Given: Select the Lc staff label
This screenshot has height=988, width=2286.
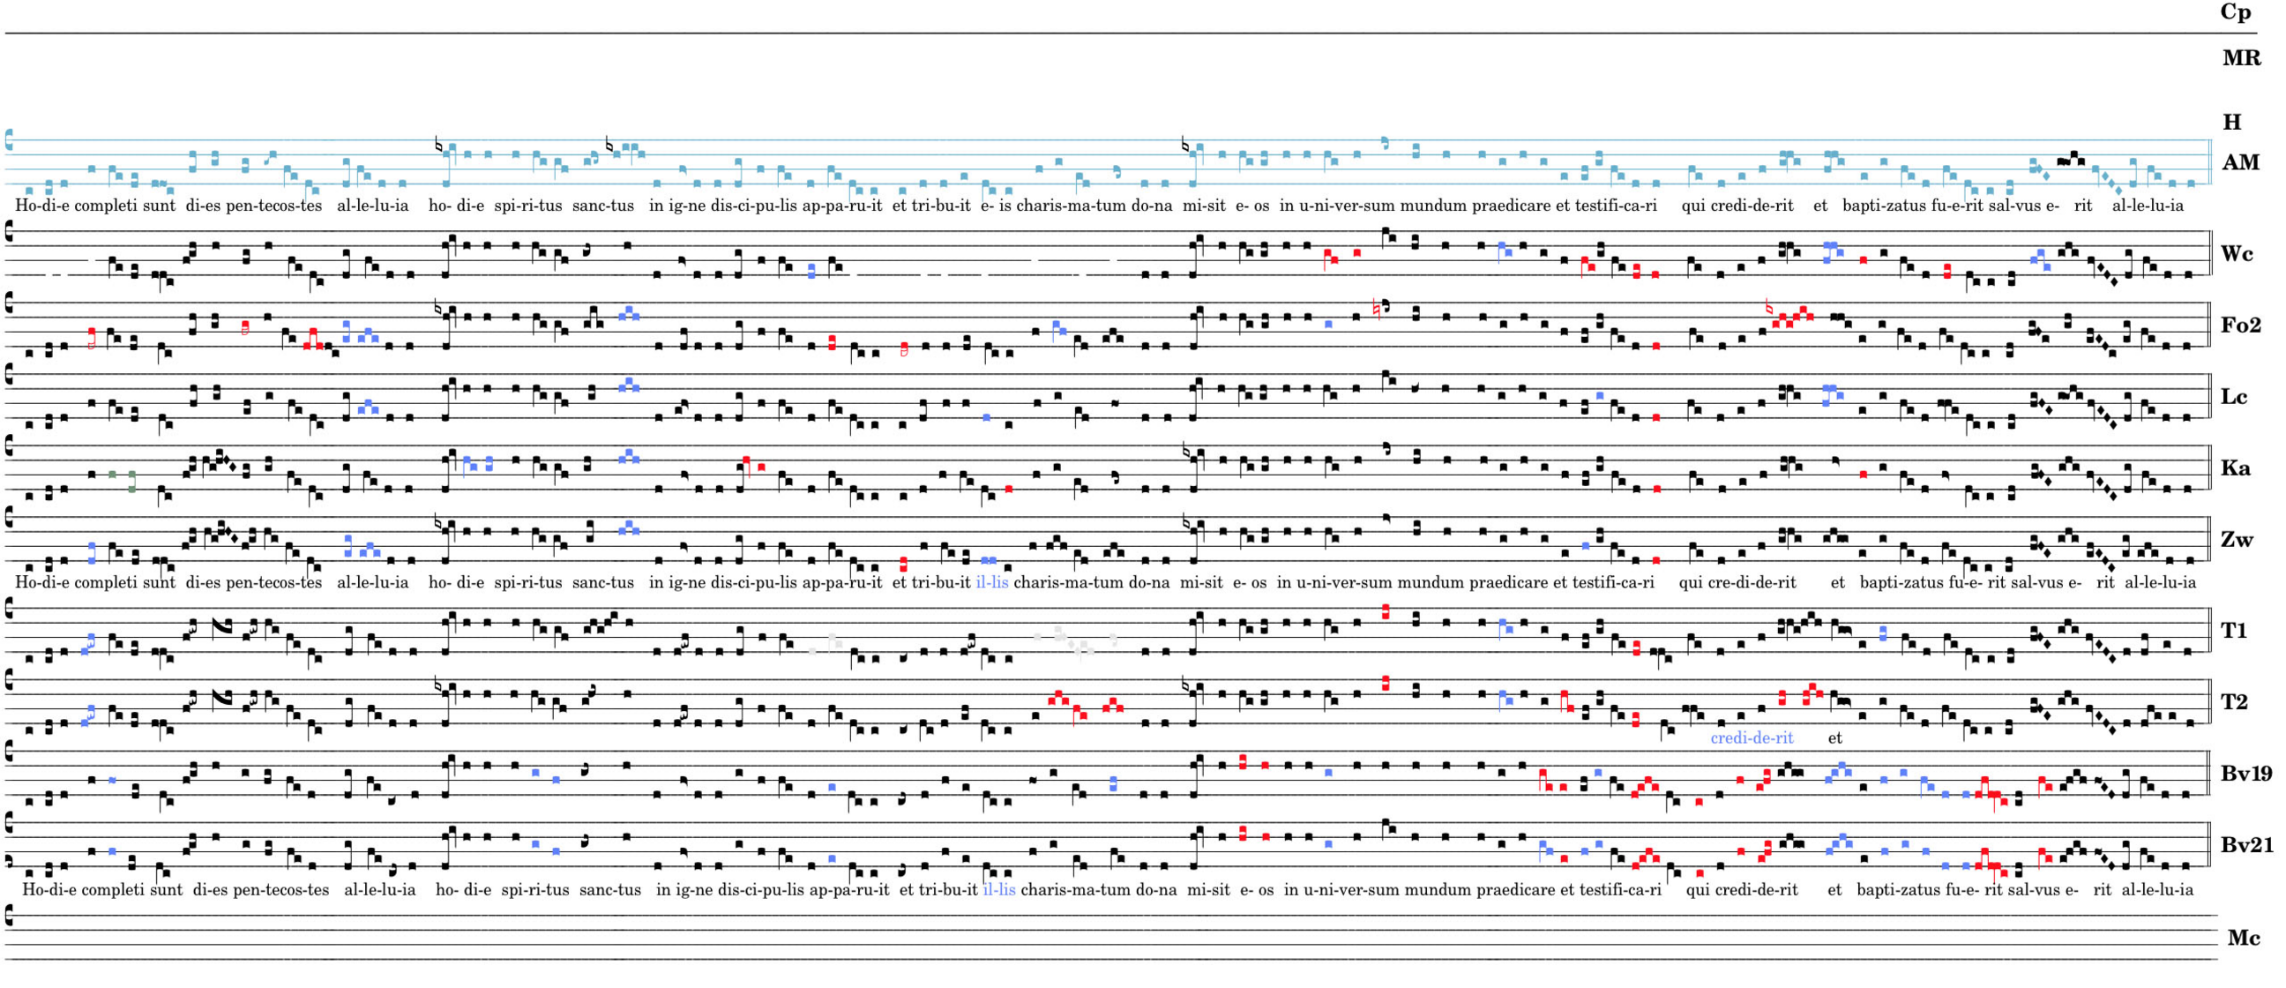Looking at the screenshot, I should point(2234,397).
